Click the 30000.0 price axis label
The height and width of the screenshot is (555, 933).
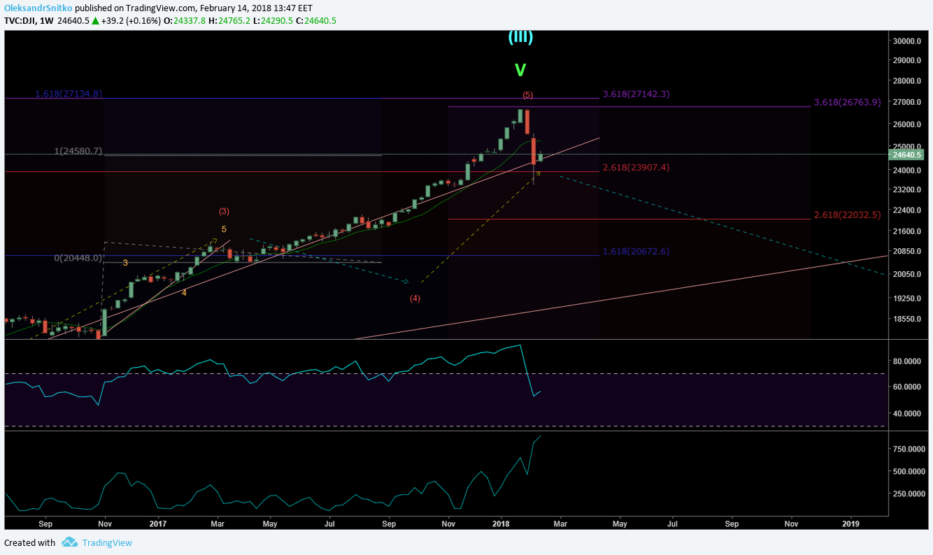click(908, 41)
